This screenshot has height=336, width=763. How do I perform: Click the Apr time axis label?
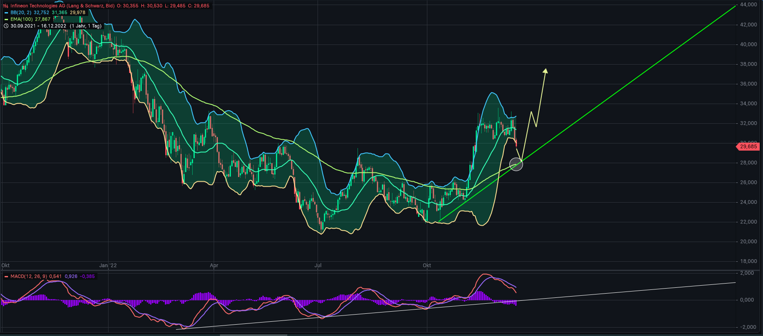point(214,266)
